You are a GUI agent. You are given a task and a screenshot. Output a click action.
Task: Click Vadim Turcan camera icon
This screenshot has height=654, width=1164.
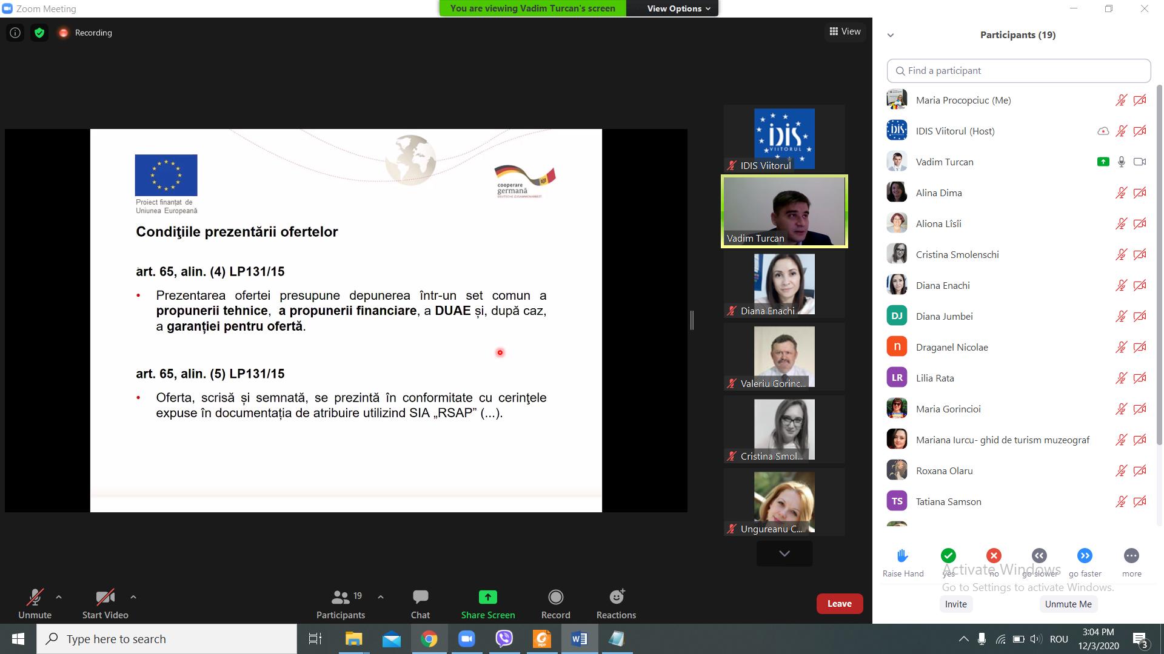1140,162
